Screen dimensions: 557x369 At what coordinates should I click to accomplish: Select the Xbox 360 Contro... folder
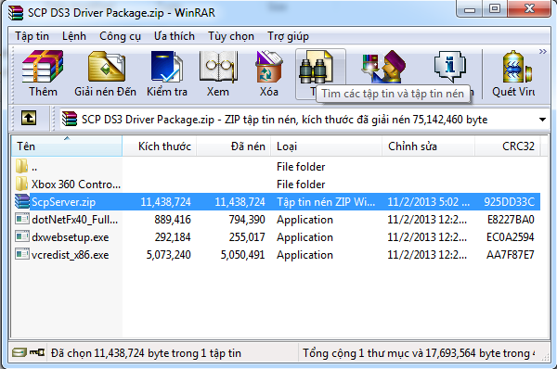(277, 184)
